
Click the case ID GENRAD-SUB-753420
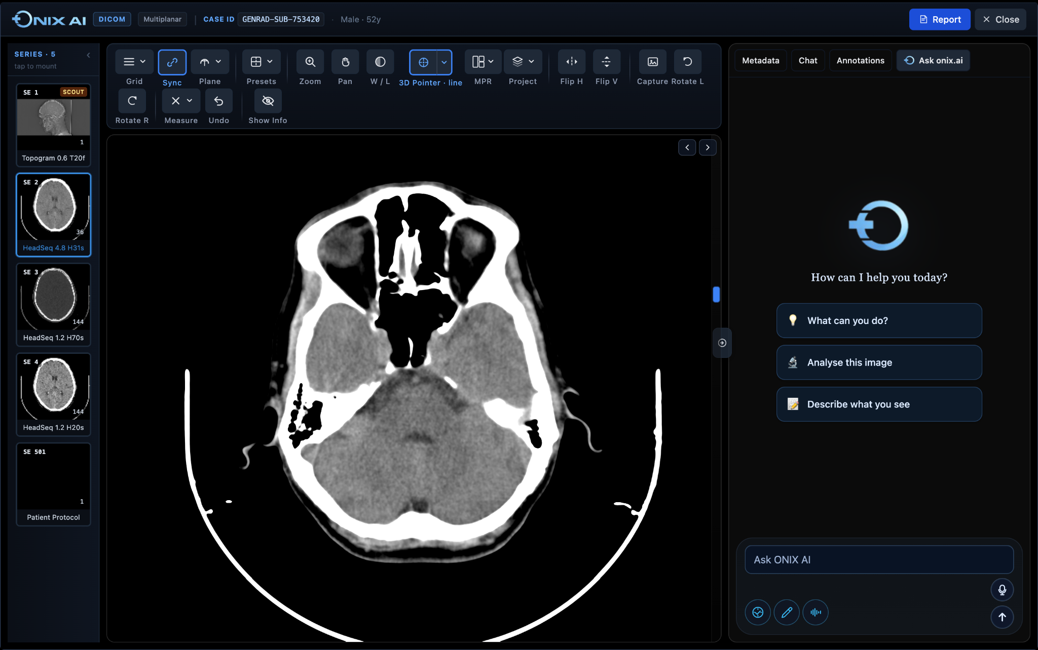pyautogui.click(x=281, y=19)
